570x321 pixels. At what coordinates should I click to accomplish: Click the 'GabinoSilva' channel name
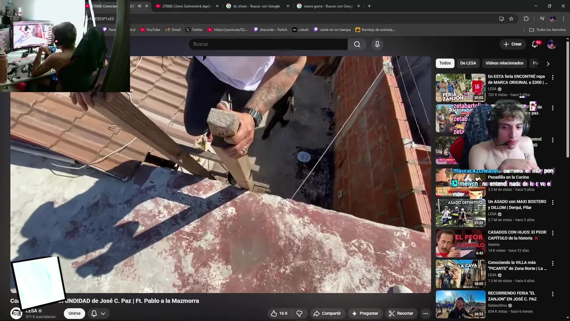tap(498, 305)
